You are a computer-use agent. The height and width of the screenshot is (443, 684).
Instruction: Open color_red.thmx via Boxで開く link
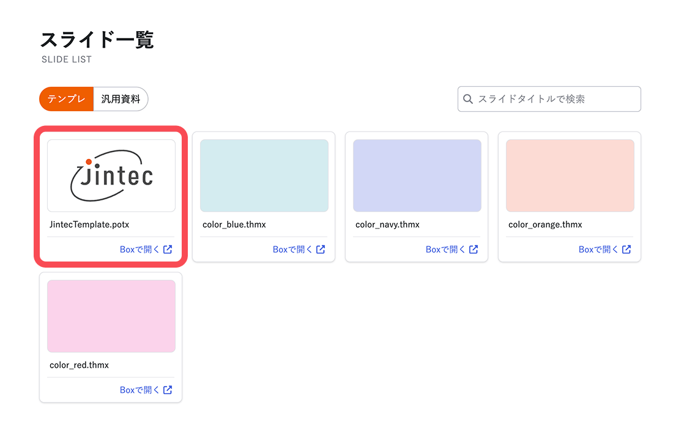click(x=139, y=390)
